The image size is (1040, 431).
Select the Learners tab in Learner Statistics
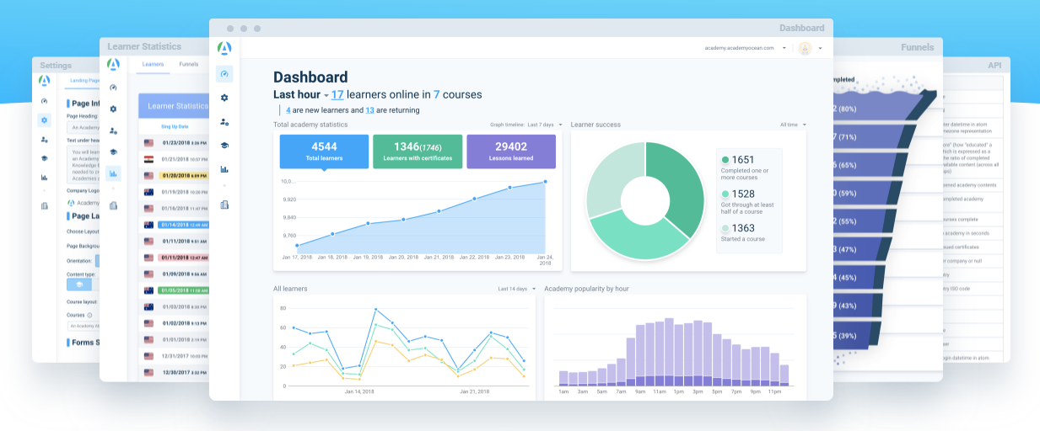click(x=153, y=64)
